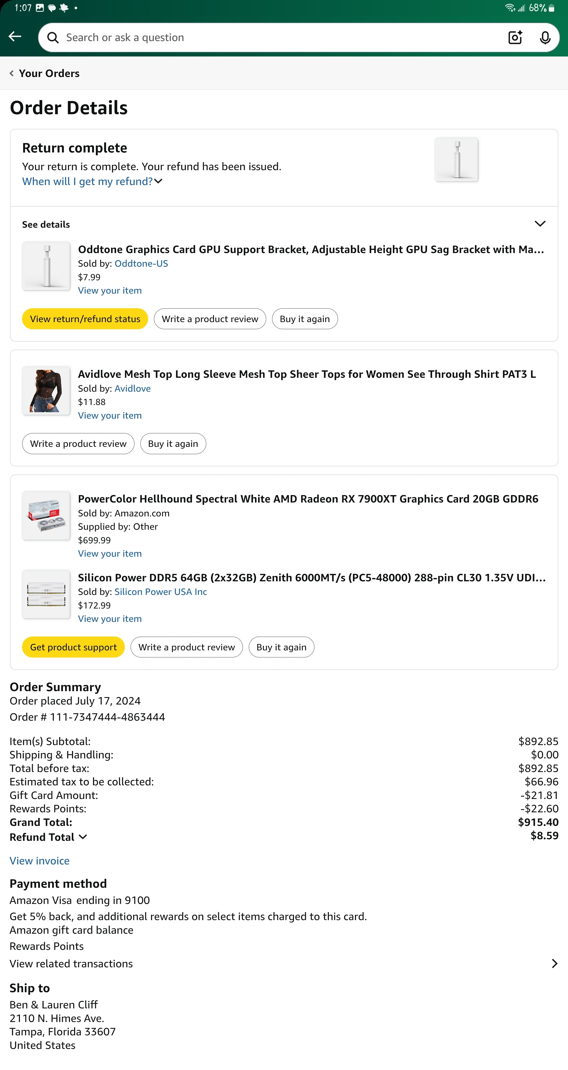
Task: Tap the magnifying glass search icon
Action: click(53, 38)
